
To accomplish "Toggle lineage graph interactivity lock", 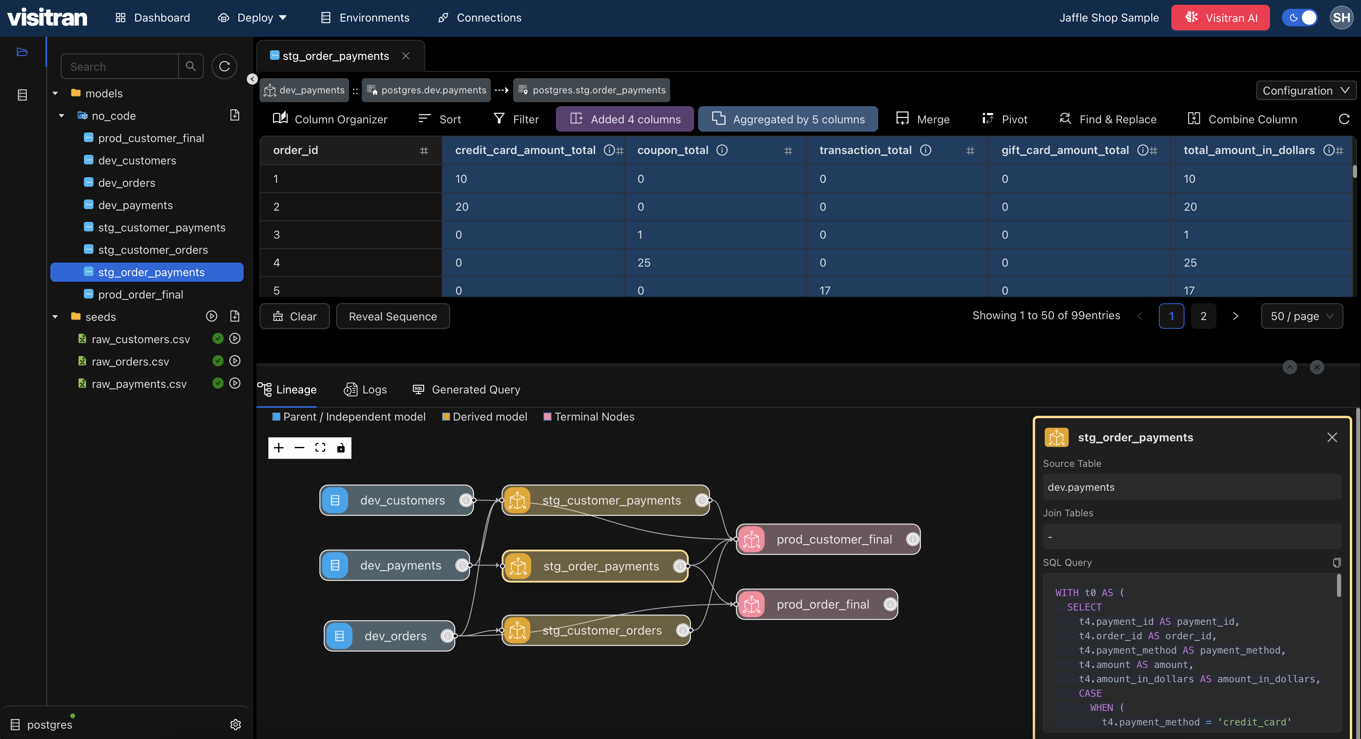I will click(341, 448).
